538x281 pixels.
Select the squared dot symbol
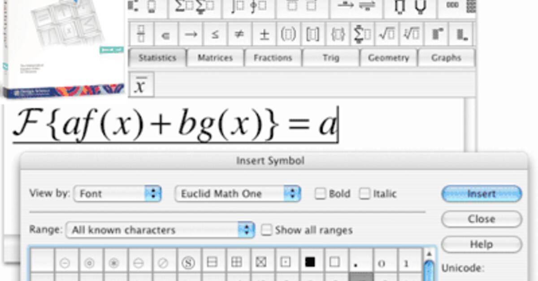click(x=285, y=263)
